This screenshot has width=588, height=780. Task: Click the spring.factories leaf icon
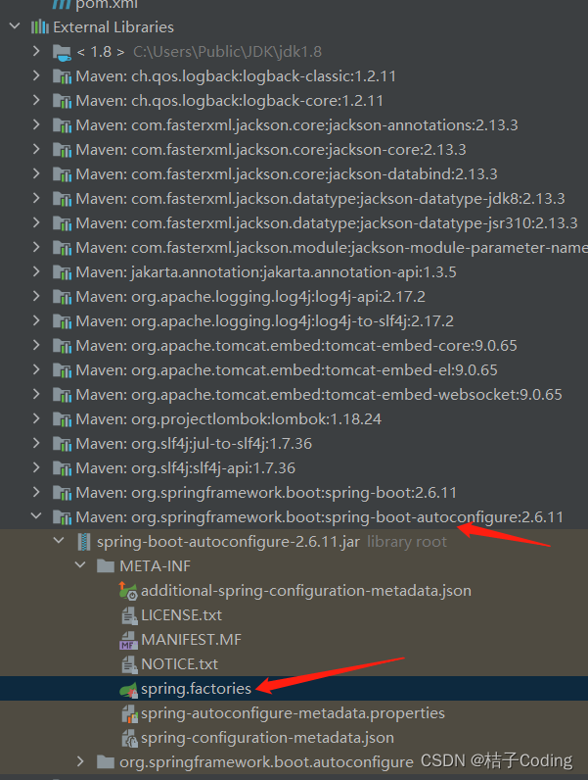(x=128, y=690)
